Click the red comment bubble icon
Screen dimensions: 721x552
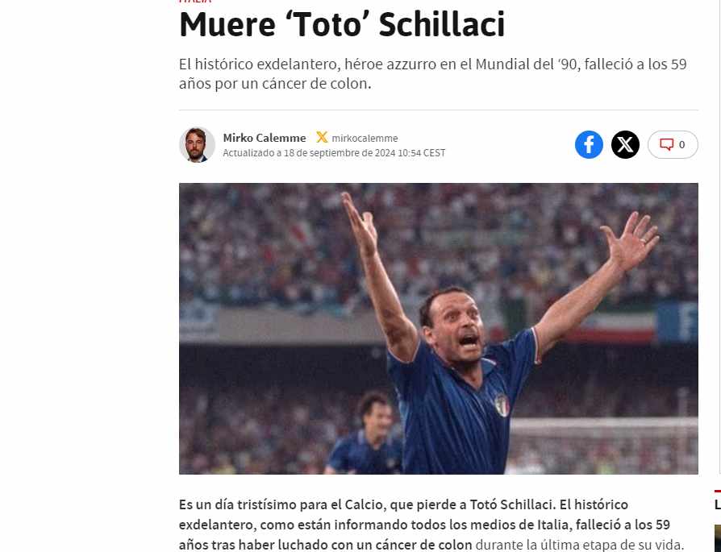(666, 144)
